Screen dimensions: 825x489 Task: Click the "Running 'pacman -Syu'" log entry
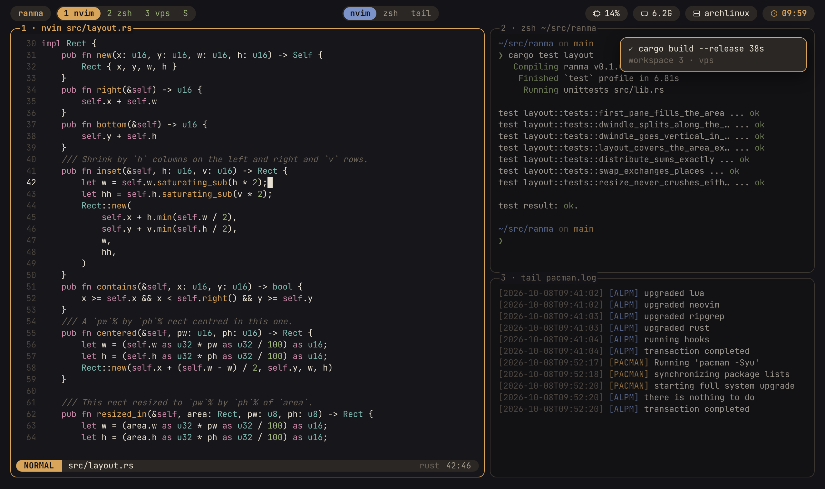[629, 363]
